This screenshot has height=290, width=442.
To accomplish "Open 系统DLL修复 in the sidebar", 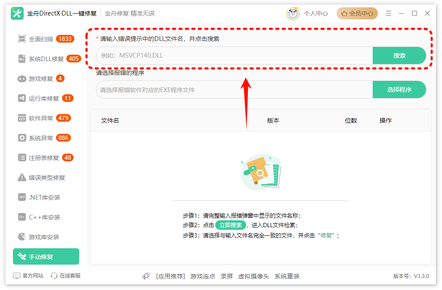I will tap(46, 59).
